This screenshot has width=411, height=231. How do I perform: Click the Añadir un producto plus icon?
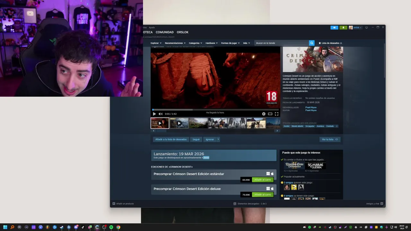pyautogui.click(x=114, y=204)
